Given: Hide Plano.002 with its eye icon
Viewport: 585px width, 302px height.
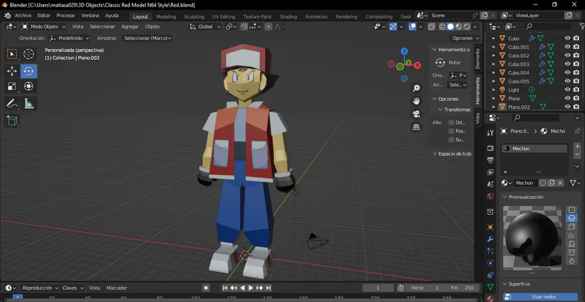Looking at the screenshot, I should [x=567, y=107].
